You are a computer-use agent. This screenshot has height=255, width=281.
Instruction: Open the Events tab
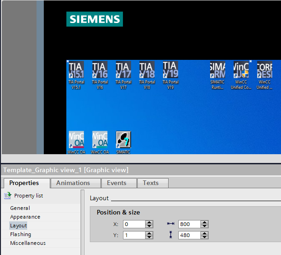pos(117,183)
